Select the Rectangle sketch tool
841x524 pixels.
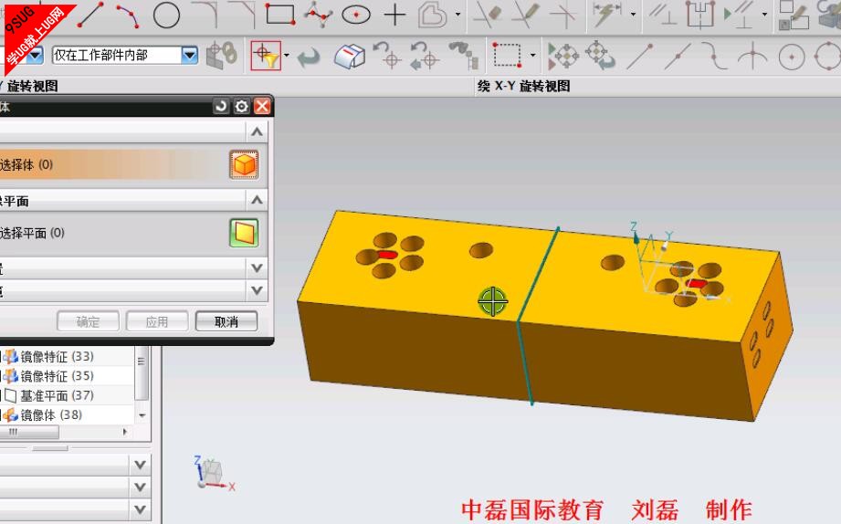[280, 15]
